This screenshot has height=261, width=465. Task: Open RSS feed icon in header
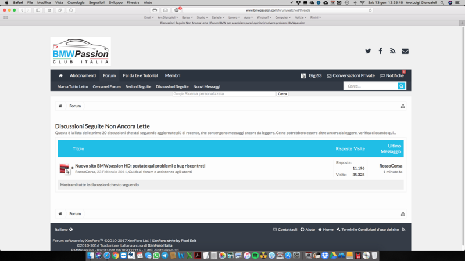click(x=393, y=51)
